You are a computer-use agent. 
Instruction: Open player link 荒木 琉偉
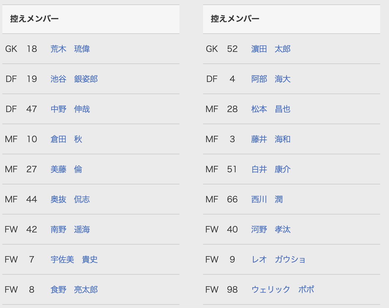pos(70,49)
